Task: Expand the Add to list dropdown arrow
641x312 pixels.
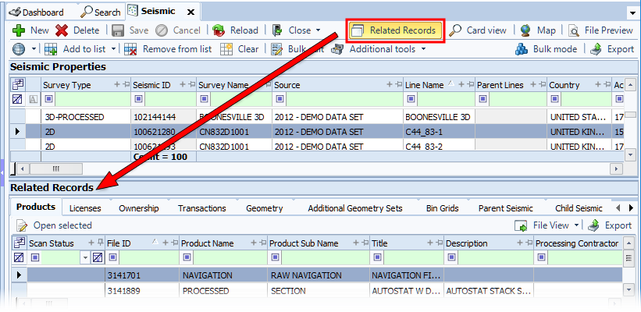Action: pyautogui.click(x=113, y=49)
